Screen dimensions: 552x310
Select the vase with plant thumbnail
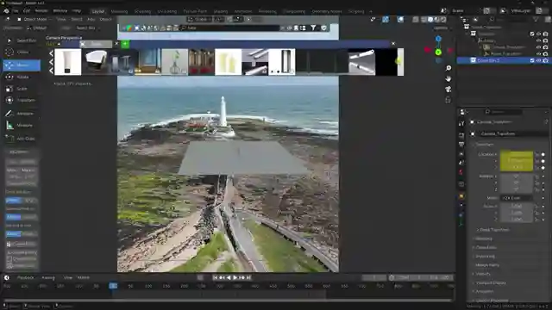(174, 62)
